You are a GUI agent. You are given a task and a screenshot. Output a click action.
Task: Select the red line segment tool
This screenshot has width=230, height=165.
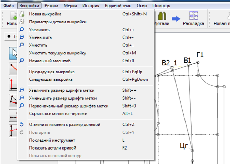pyautogui.click(x=13, y=69)
